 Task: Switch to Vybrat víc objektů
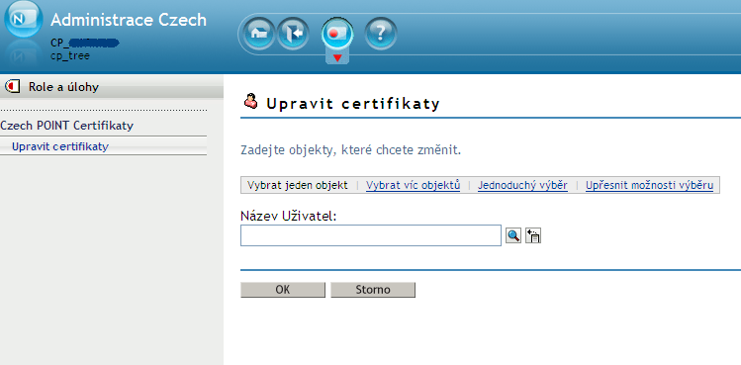click(413, 185)
